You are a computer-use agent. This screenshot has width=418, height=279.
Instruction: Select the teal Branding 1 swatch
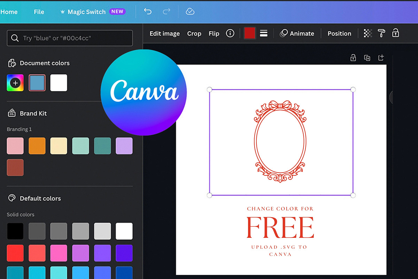(102, 146)
